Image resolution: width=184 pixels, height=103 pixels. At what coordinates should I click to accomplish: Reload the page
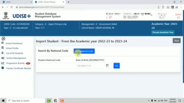11,7
